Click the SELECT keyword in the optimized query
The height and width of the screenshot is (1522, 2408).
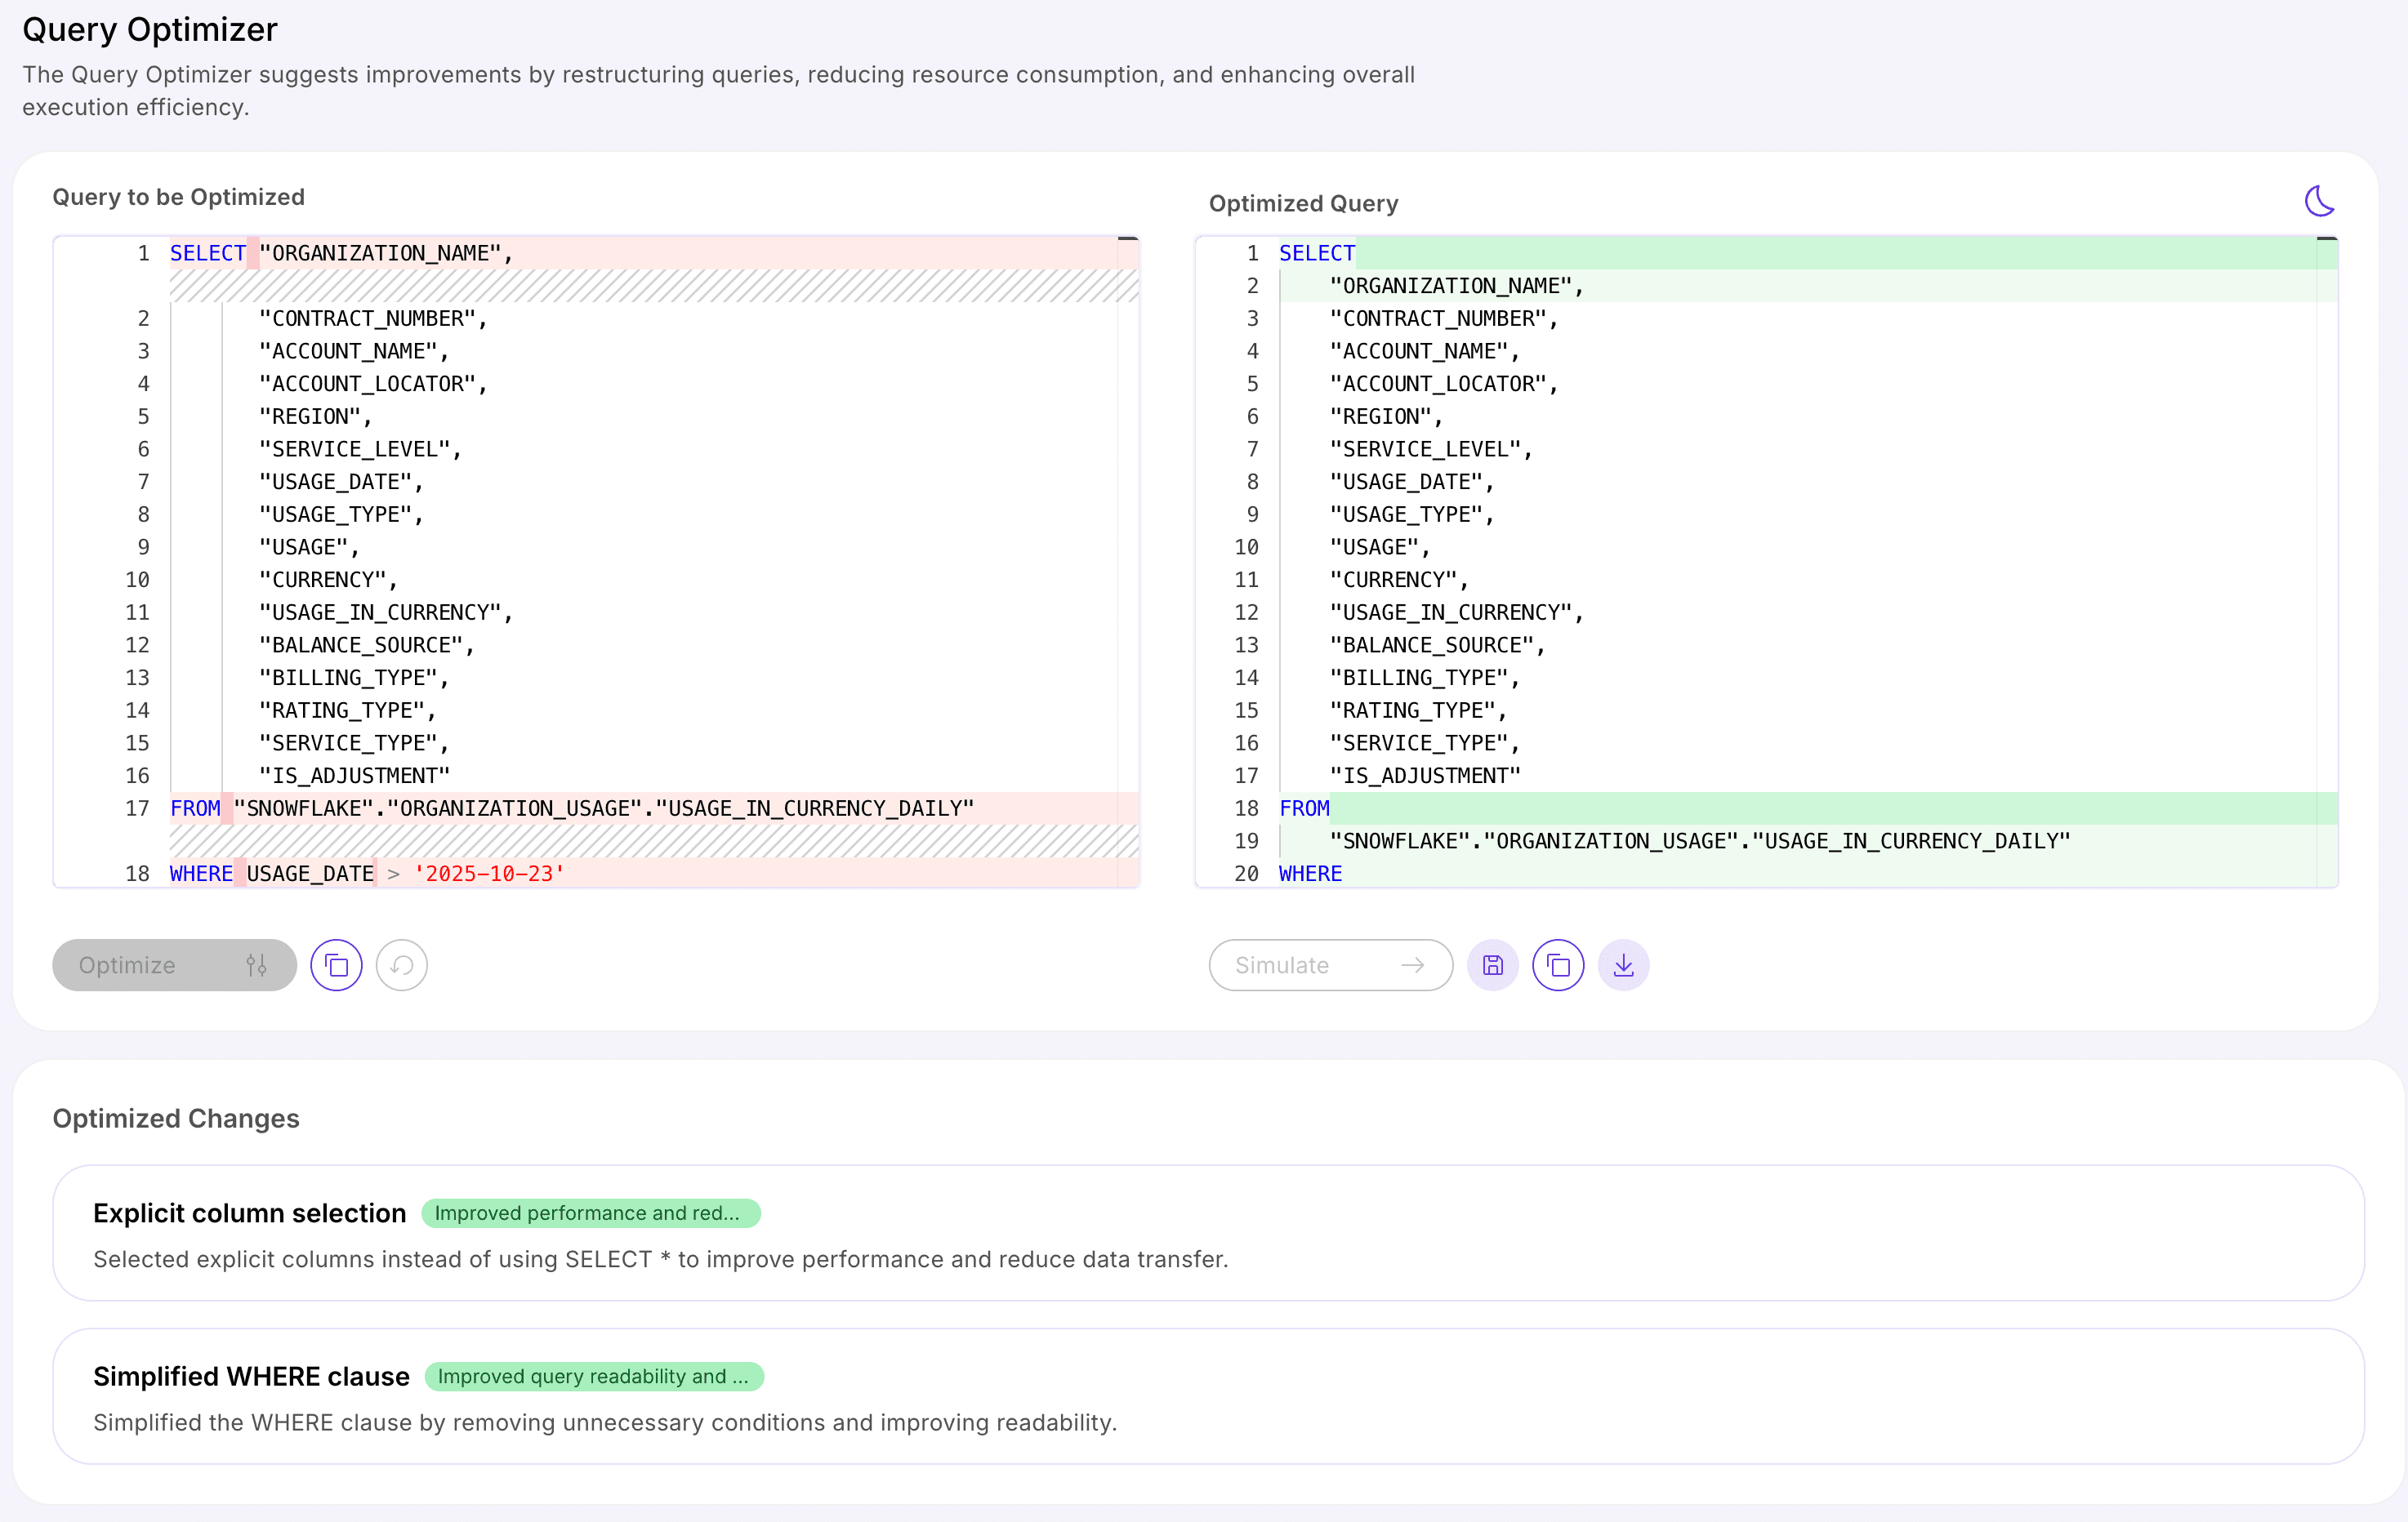1317,253
